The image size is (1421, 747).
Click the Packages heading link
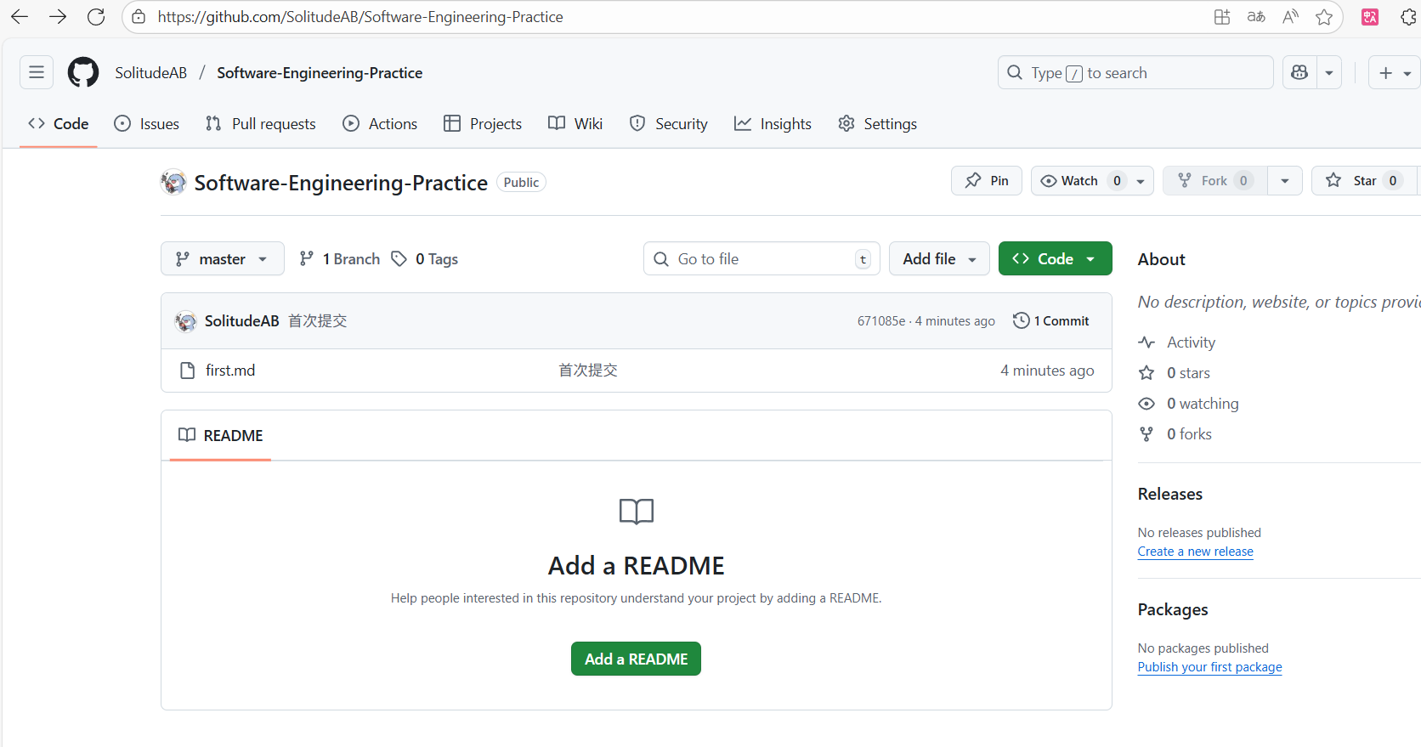pos(1173,609)
